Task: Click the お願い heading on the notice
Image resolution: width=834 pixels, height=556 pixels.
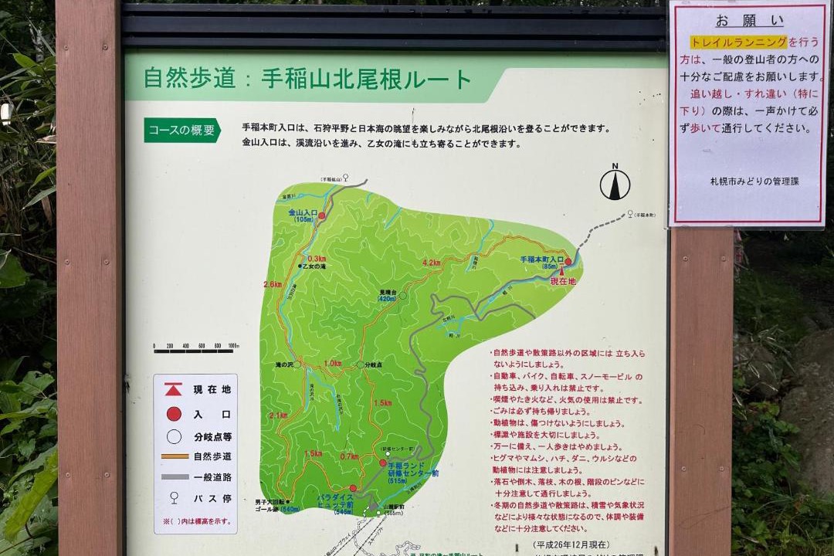Action: [738, 20]
